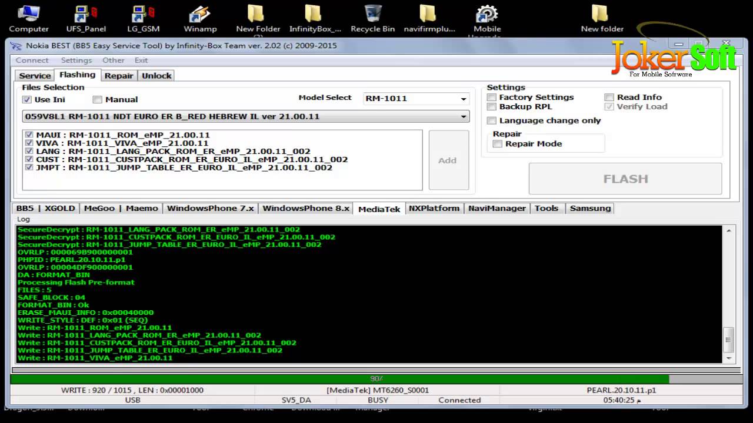Switch to the Unlock tab
Screen dimensions: 753x423
tap(156, 76)
